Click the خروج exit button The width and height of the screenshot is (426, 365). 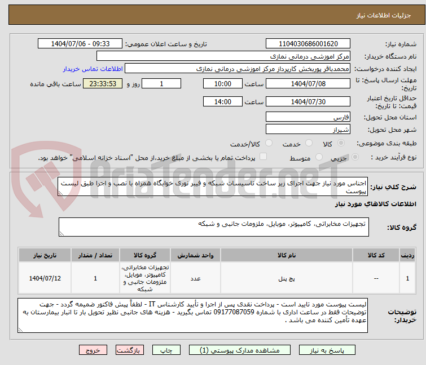tap(93, 350)
